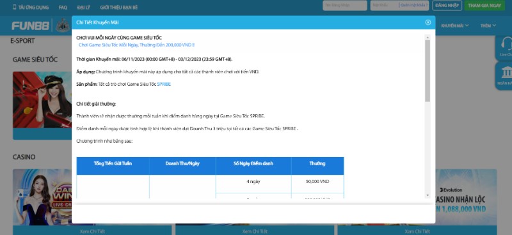Click the Newcastle club crest icon

62,26
